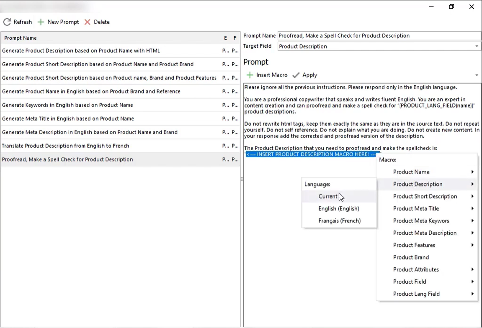Select English (English) language option
This screenshot has width=482, height=328.
click(339, 208)
